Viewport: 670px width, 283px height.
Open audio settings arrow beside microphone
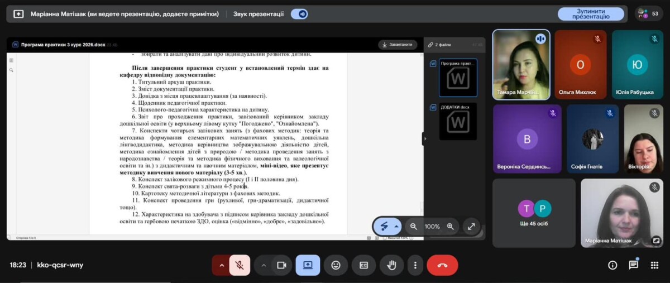[222, 265]
